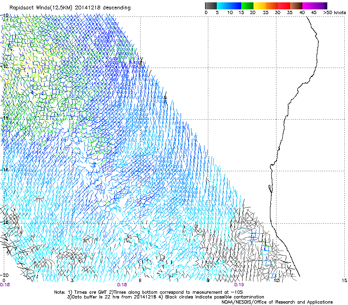Click the '5' label under the color bar
Screen dimensions: 348x305
(217, 12)
